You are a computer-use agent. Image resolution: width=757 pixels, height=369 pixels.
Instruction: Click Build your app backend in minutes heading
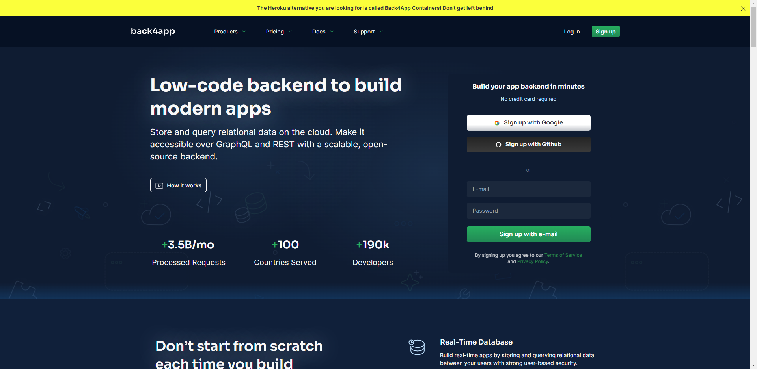point(528,86)
